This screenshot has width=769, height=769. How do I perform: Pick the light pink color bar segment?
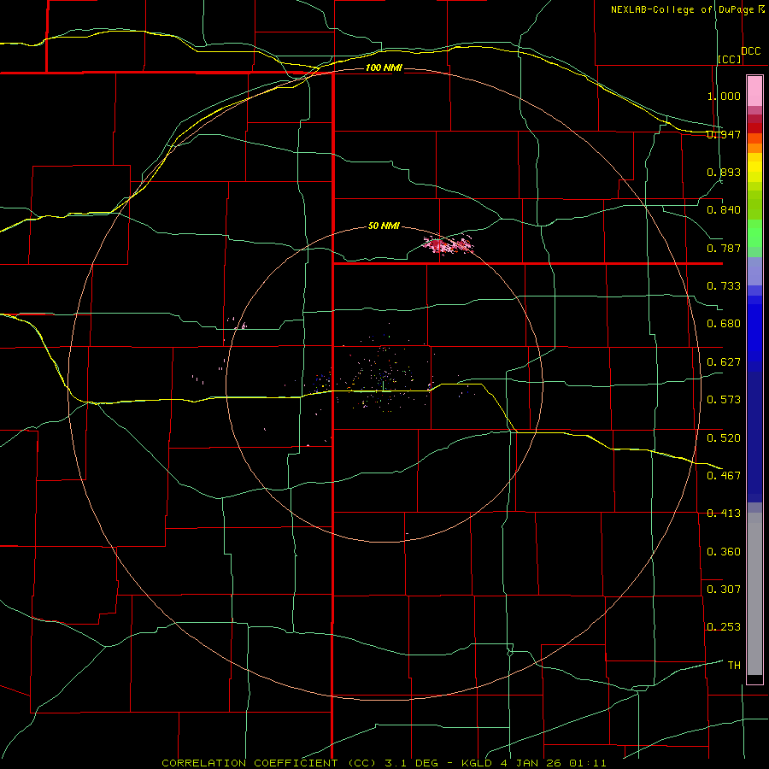[754, 91]
